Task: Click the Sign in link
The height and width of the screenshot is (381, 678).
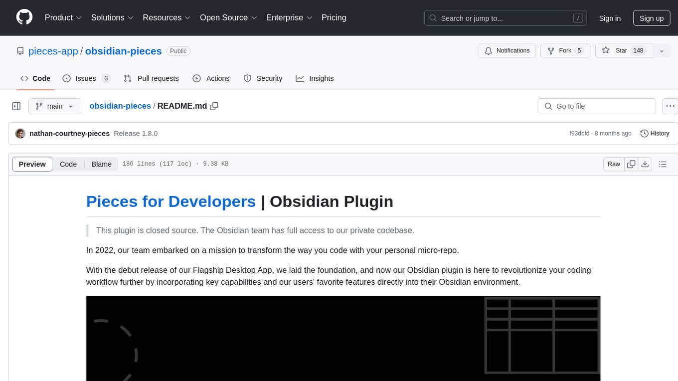Action: [x=610, y=18]
